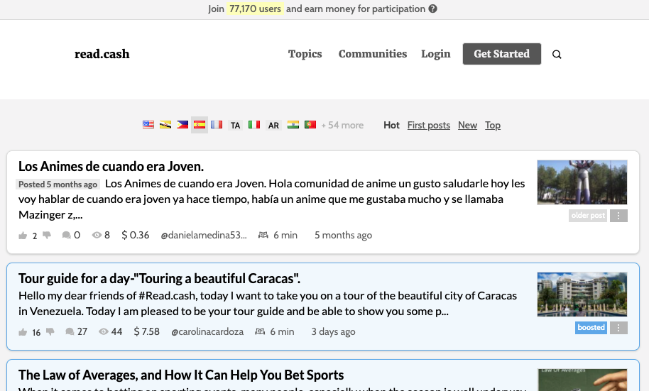649x391 pixels.
Task: Select the France flag language filter
Action: tap(217, 125)
